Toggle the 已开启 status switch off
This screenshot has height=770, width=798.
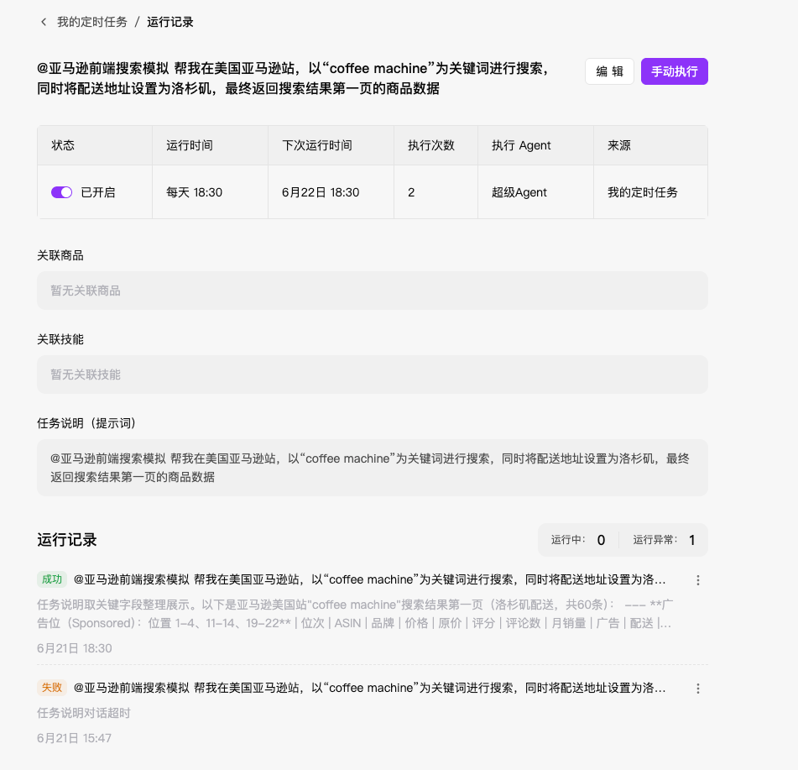tap(61, 192)
